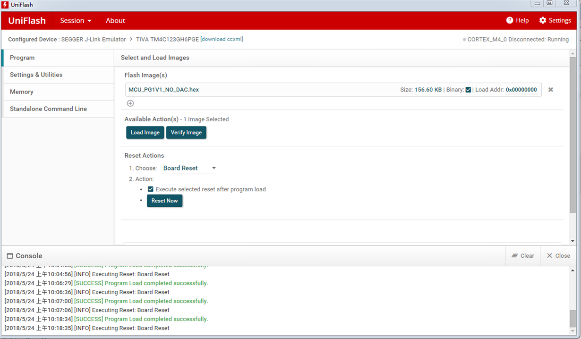Open the Session dropdown menu

[76, 20]
